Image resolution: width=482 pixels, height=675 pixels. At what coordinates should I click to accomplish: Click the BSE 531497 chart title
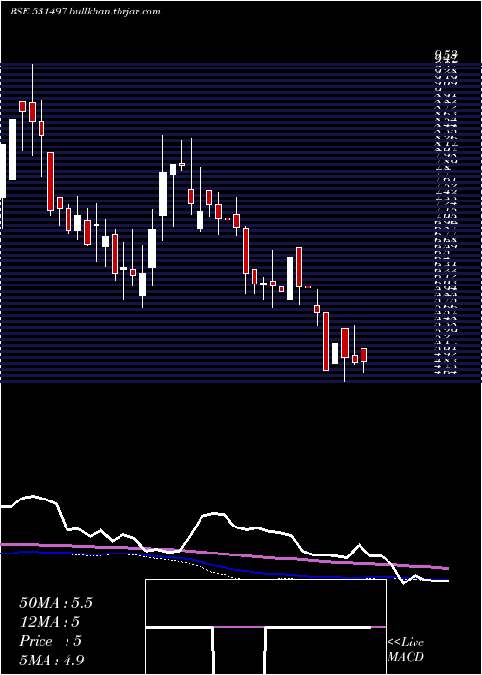pyautogui.click(x=85, y=12)
